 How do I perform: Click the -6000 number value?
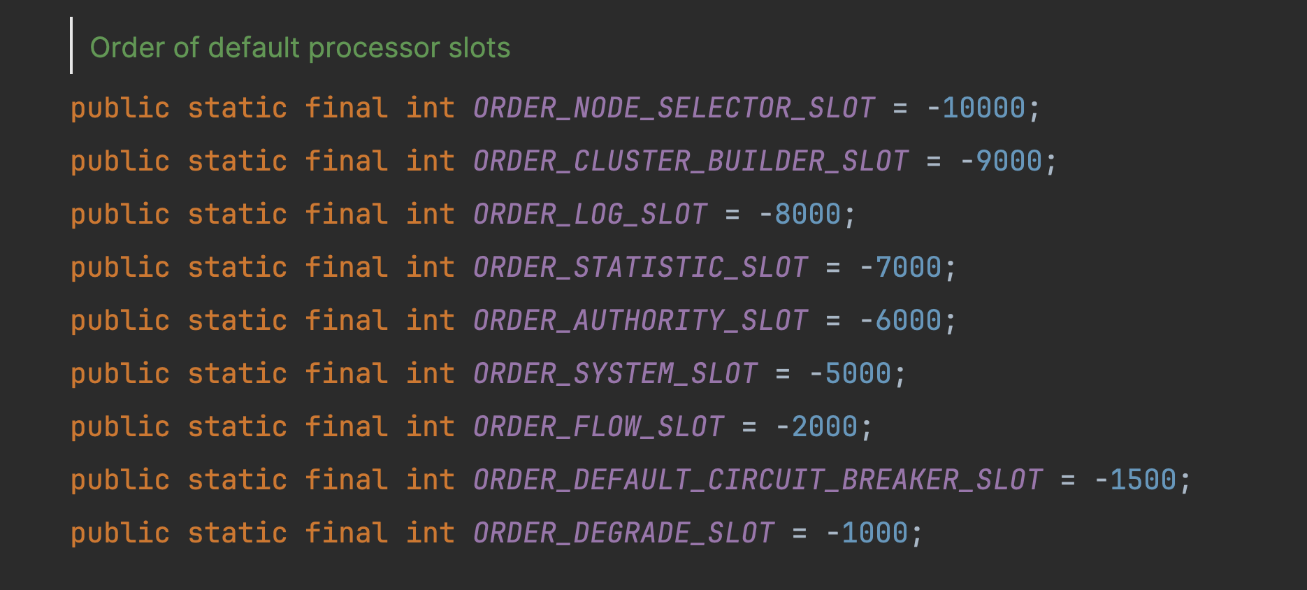coord(900,321)
